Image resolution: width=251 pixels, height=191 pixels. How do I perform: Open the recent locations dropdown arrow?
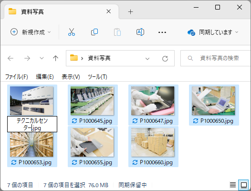[x=42, y=58]
